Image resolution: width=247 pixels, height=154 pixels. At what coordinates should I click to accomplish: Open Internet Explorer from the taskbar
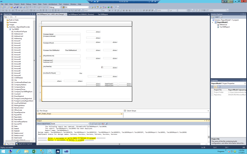coord(18,151)
